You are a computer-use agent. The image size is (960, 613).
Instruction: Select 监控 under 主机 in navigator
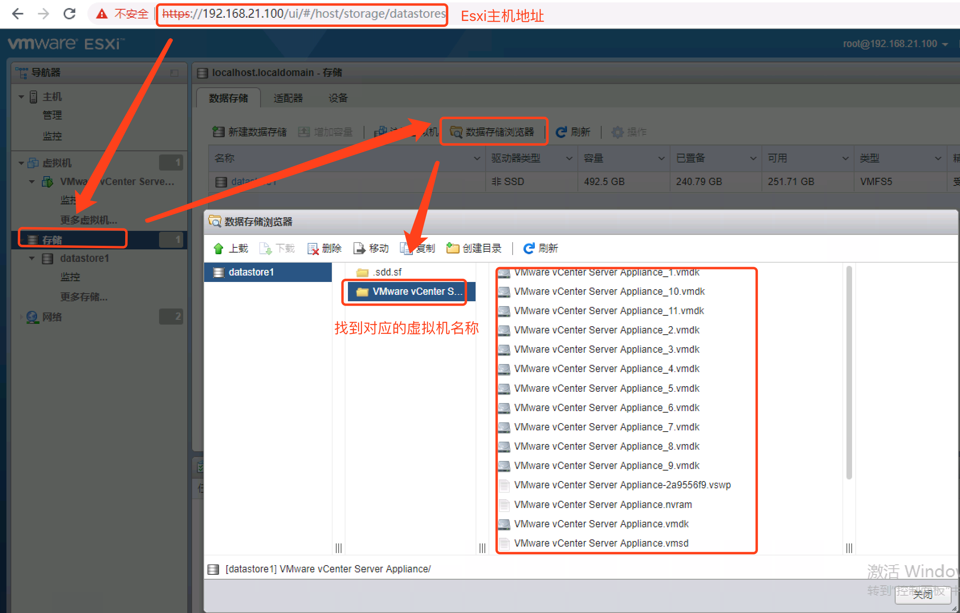point(52,136)
